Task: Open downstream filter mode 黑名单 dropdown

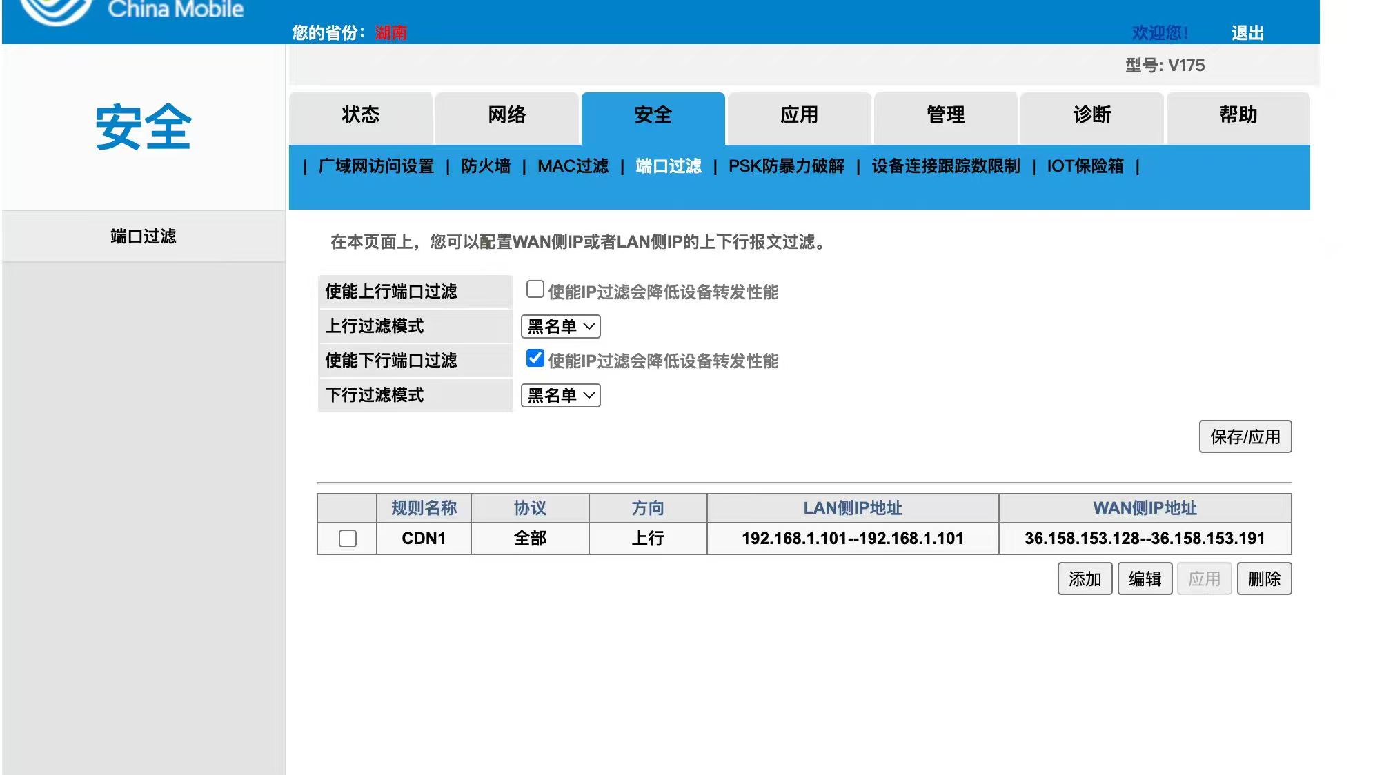Action: 560,396
